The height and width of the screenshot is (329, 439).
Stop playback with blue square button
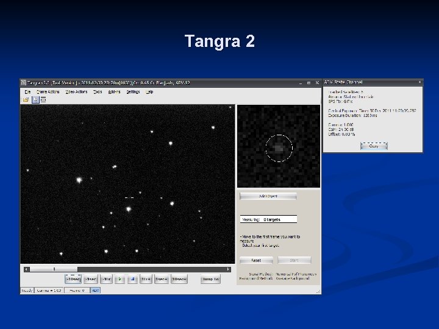[133, 279]
